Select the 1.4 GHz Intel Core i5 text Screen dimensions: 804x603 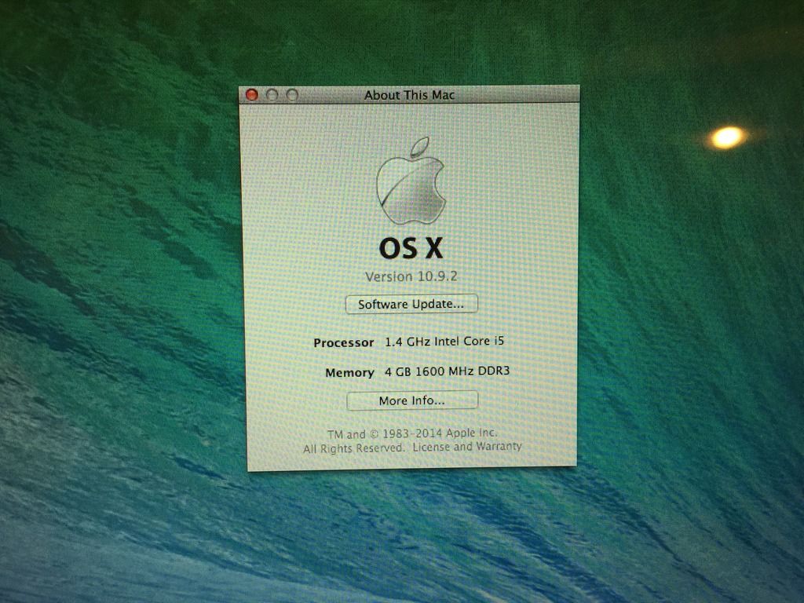tap(444, 342)
